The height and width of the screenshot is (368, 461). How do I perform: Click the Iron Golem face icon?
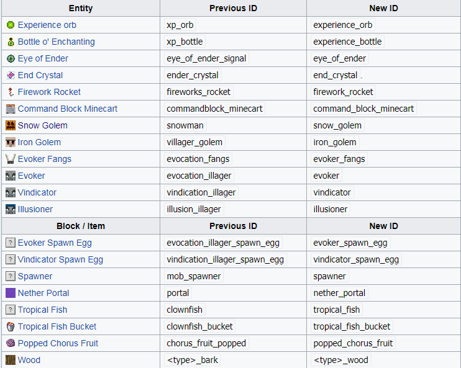11,142
